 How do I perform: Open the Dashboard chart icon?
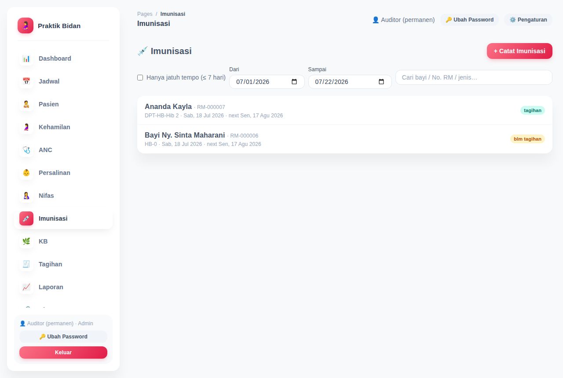click(26, 58)
